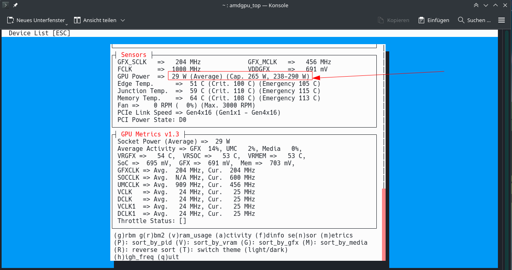The width and height of the screenshot is (512, 270).
Task: Click (T): switch theme (light/dark)
Action: click(233, 250)
